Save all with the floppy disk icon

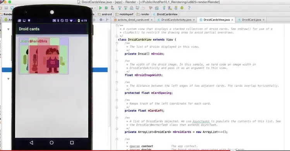6,8
